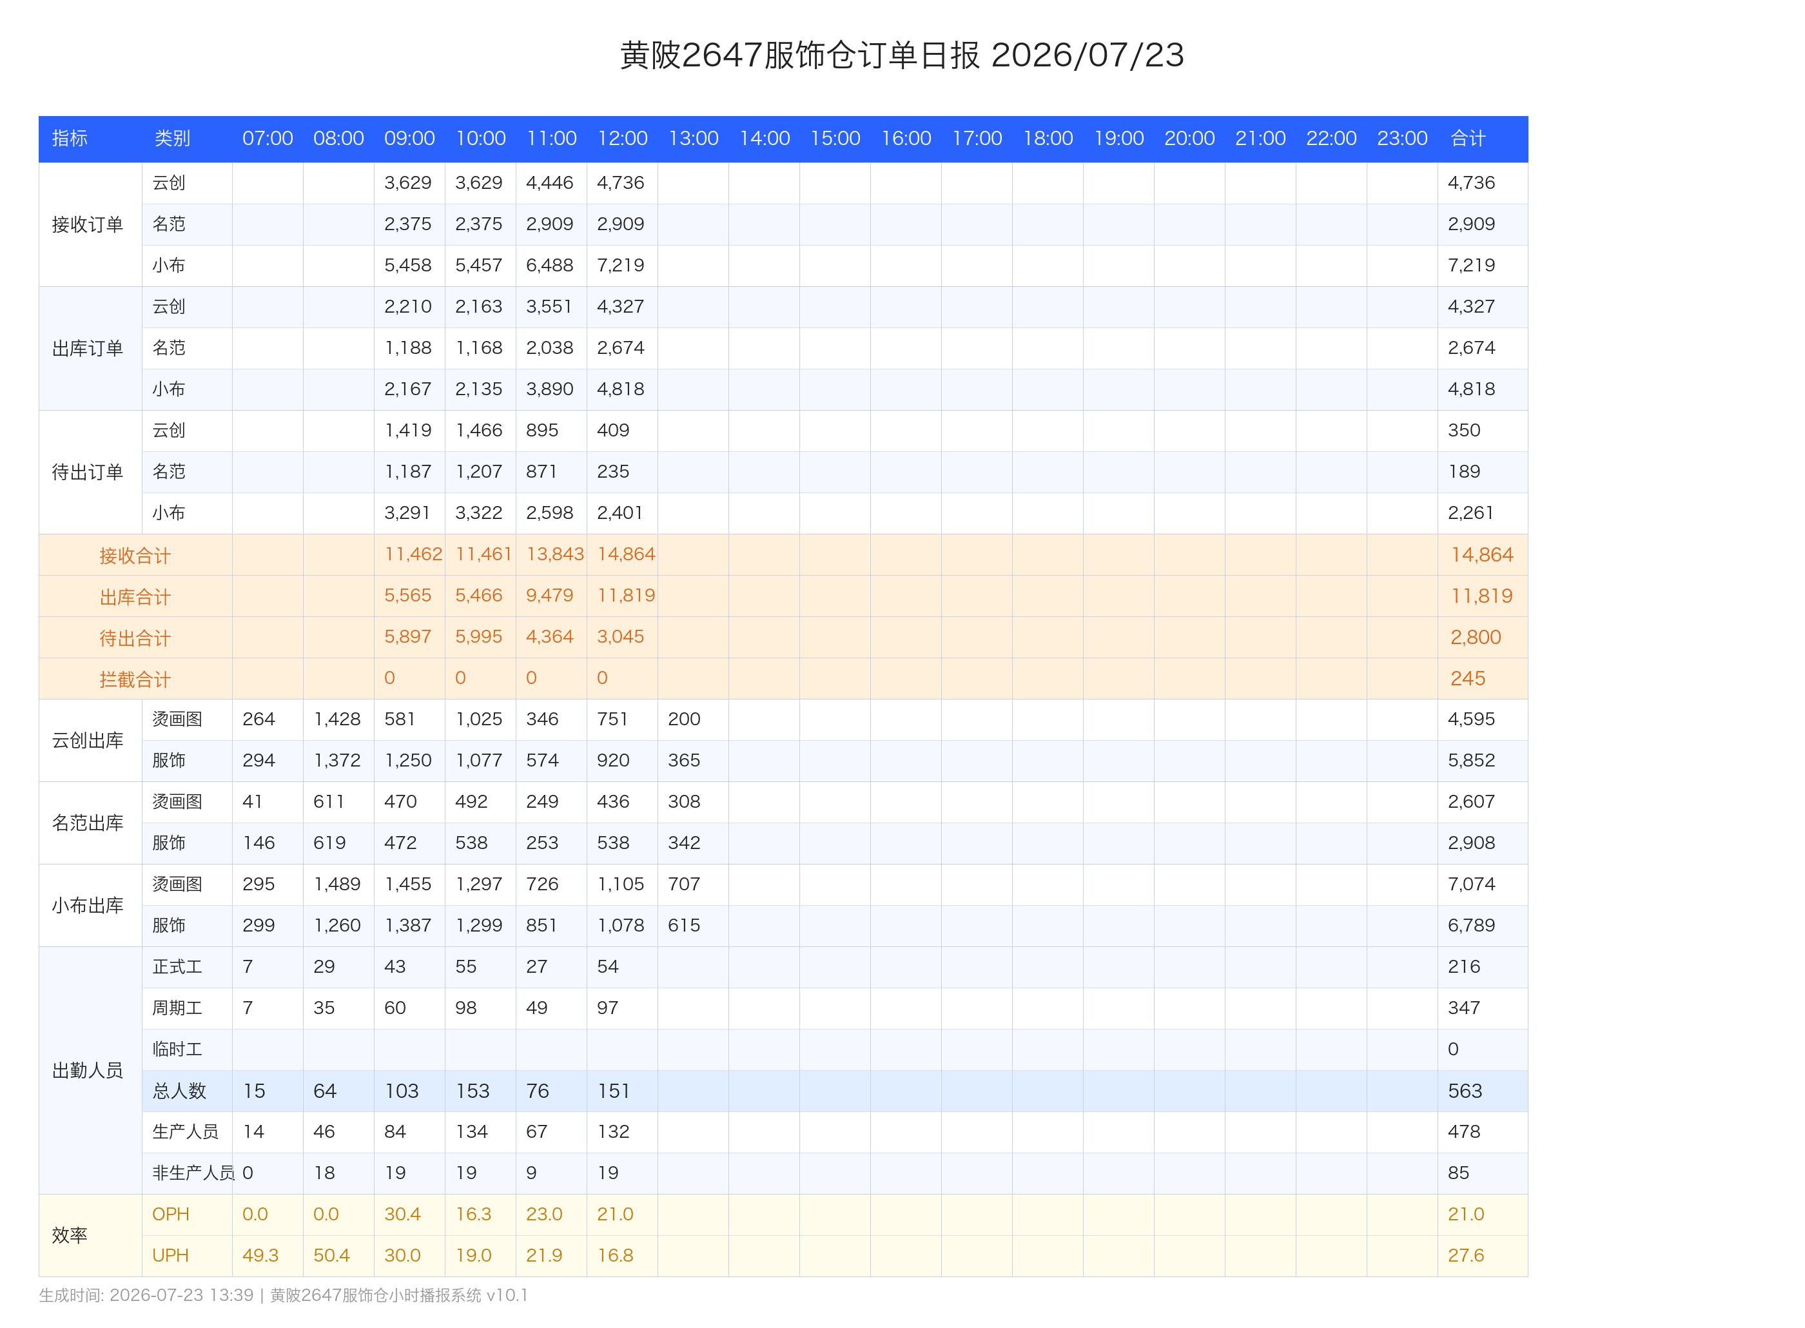Select the 名范出库 group label
Screen dimensions: 1805x1328
pos(88,823)
